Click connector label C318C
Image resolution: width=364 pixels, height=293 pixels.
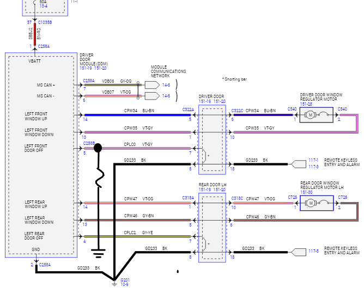tap(237, 198)
